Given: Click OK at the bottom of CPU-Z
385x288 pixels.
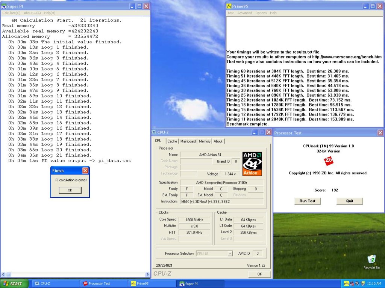Looking at the screenshot, I should pyautogui.click(x=259, y=274).
